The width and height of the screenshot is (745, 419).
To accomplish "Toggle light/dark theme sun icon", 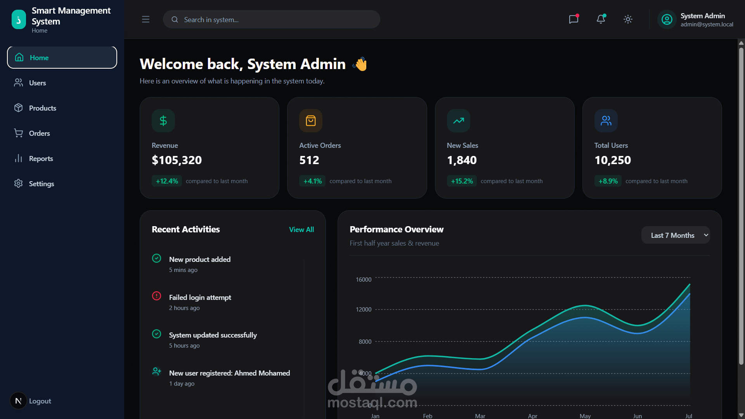I will 628,19.
